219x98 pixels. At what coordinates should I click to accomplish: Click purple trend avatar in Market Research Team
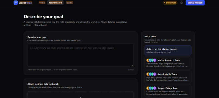click(155, 60)
